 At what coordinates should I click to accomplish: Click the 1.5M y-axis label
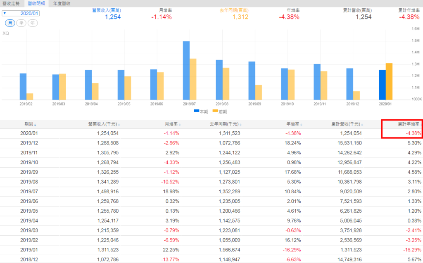[416, 40]
